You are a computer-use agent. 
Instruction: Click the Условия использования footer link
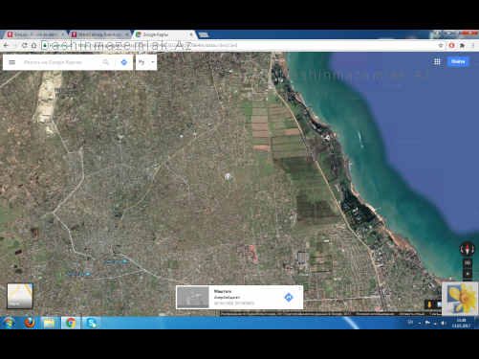(375, 314)
